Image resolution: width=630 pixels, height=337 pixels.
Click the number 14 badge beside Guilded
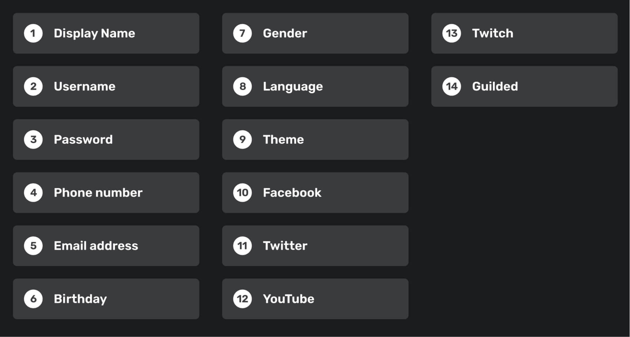click(452, 87)
